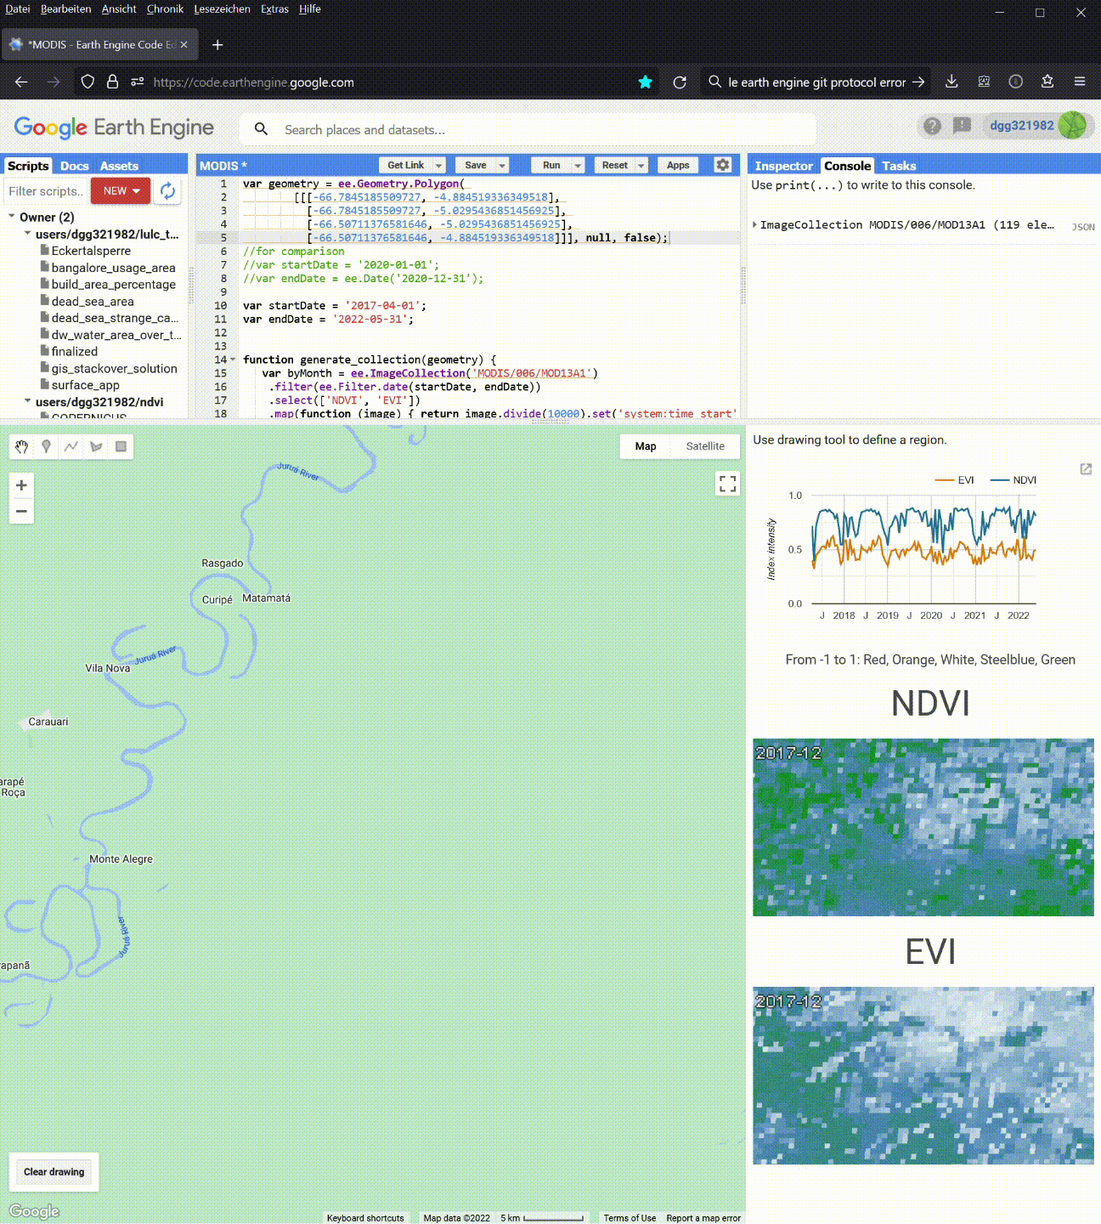Screen dimensions: 1101x1224
Task: Select the add marker drawing tool
Action: pos(46,446)
